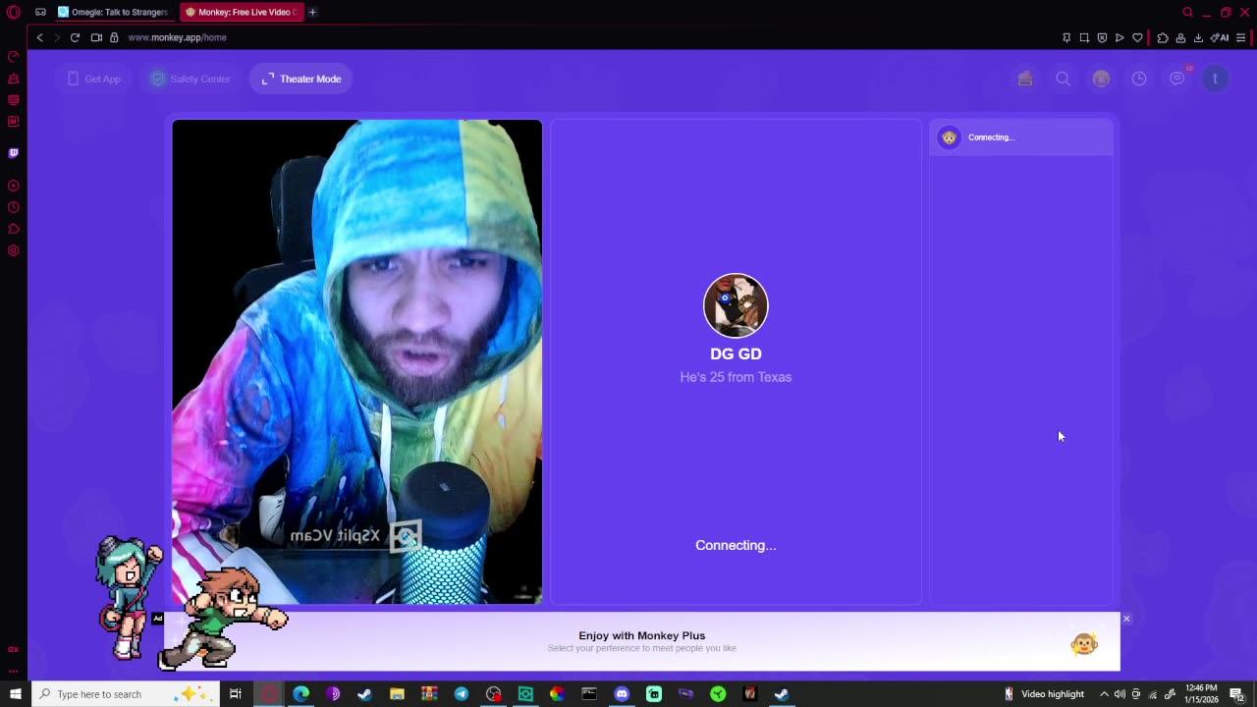The image size is (1257, 707).
Task: Open the profile avatar labeled t
Action: [1215, 79]
